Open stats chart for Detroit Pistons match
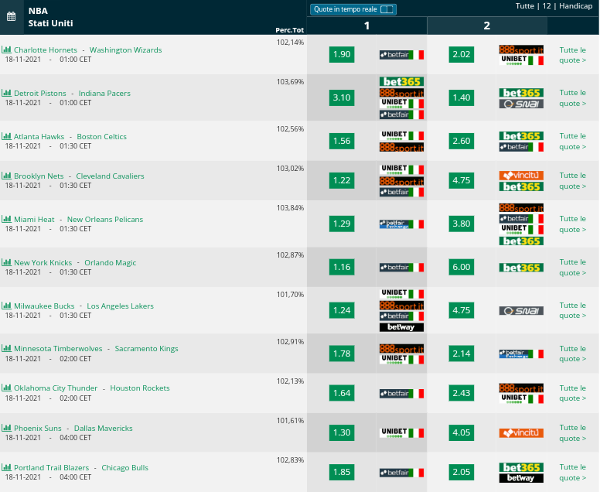600x492 pixels. tap(6, 93)
